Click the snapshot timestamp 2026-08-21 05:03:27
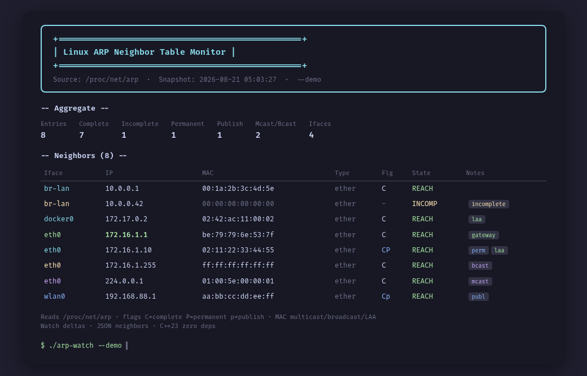Image resolution: width=587 pixels, height=376 pixels. point(238,80)
